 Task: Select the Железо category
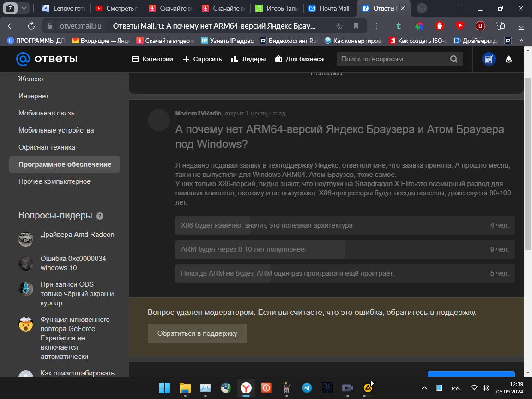[x=30, y=79]
